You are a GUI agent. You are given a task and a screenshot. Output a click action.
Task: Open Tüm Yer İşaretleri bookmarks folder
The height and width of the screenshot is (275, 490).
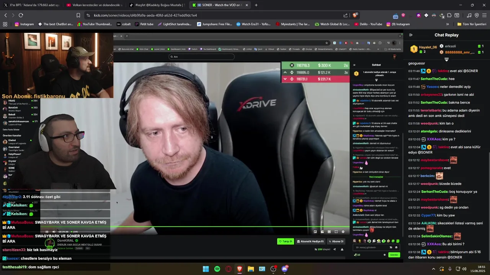(x=472, y=24)
